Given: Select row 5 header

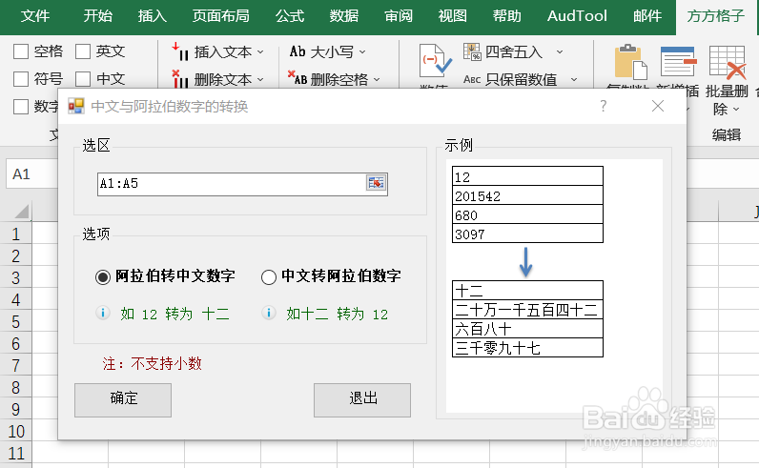Looking at the screenshot, I should tap(16, 322).
